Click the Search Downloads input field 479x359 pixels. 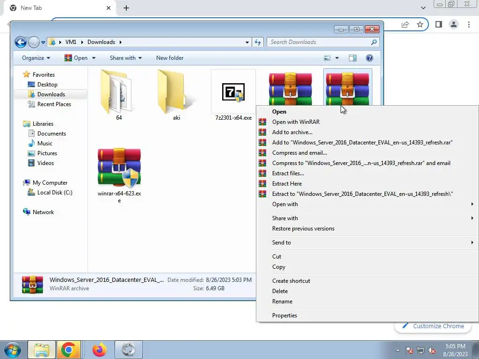(319, 42)
